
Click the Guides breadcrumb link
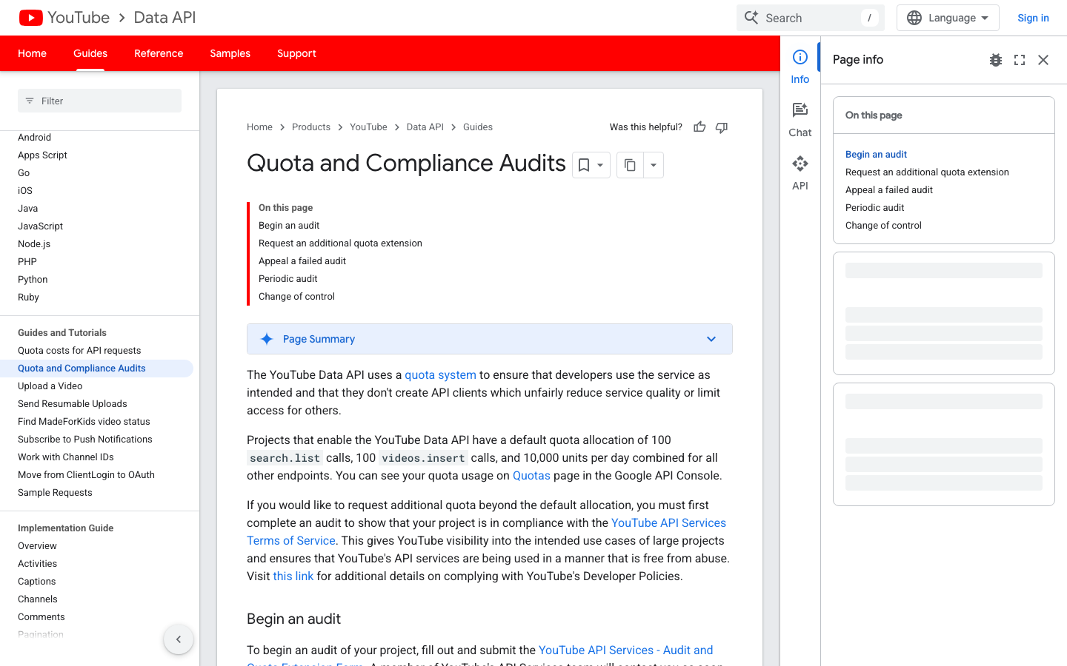[478, 127]
